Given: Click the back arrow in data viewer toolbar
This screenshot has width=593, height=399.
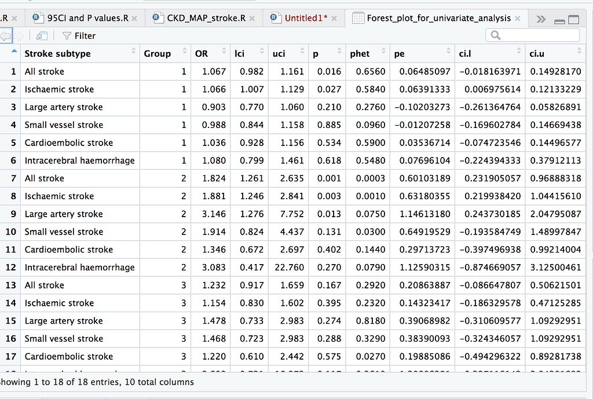Looking at the screenshot, I should click(6, 35).
